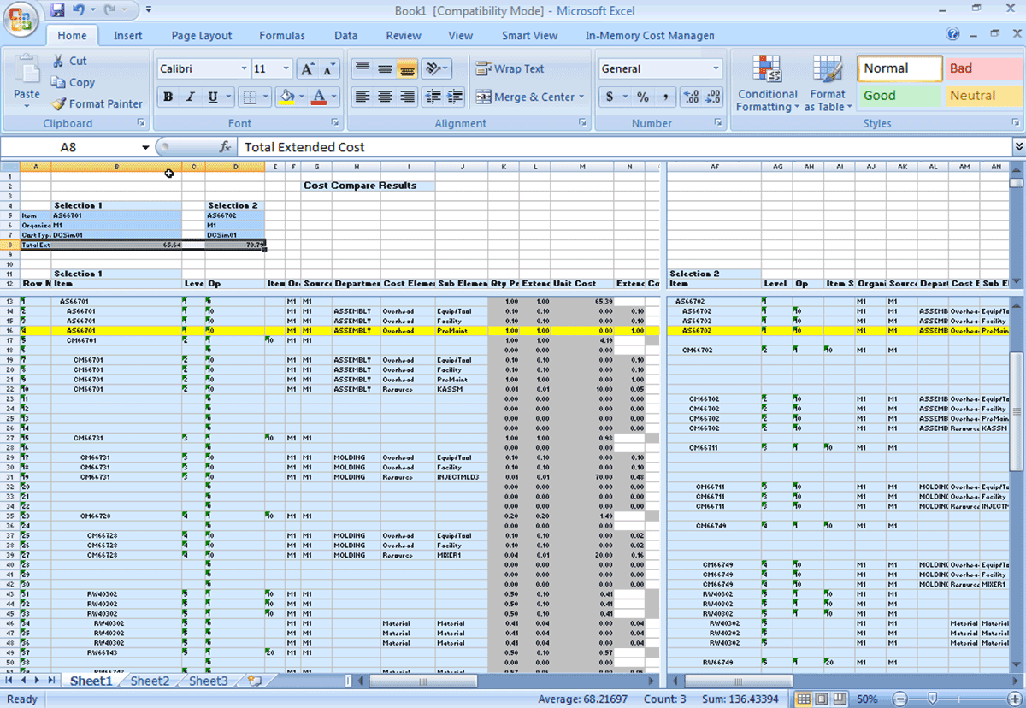Toggle Wrap Text option
This screenshot has height=708, width=1026.
point(510,68)
